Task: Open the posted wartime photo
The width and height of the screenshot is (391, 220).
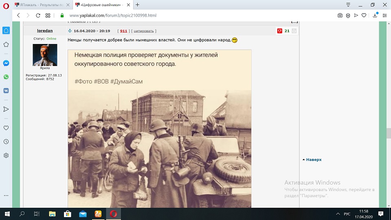Action: click(160, 128)
